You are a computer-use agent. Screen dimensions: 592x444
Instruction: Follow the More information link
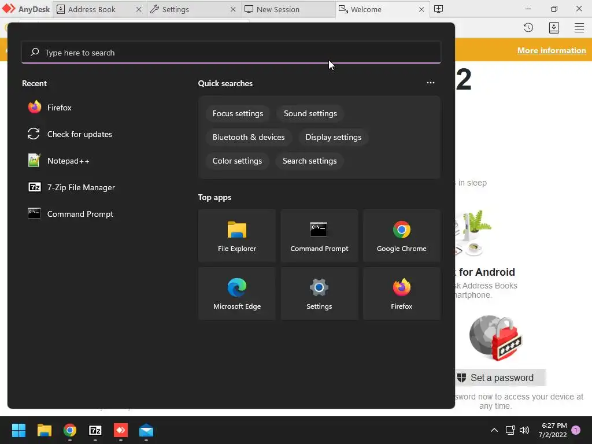tap(552, 50)
